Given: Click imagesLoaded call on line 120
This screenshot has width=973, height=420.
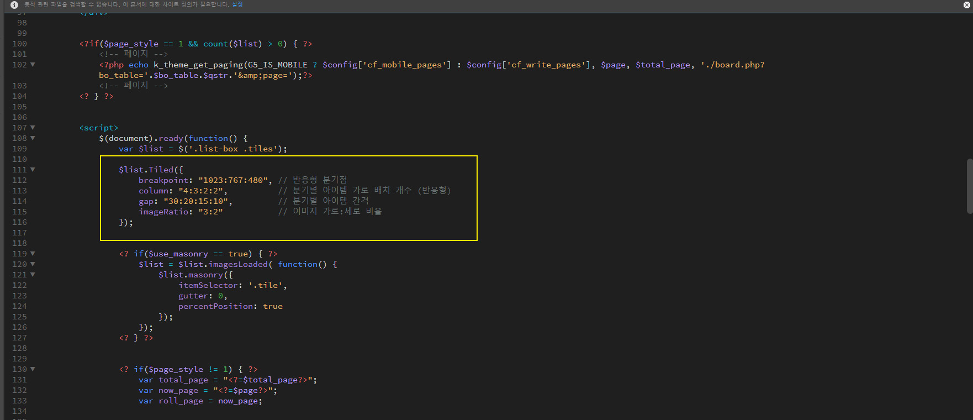Looking at the screenshot, I should pyautogui.click(x=237, y=264).
